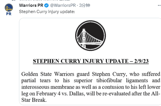
Task: Open the tweet via its 3分钟 timestamp
Action: [x=85, y=5]
